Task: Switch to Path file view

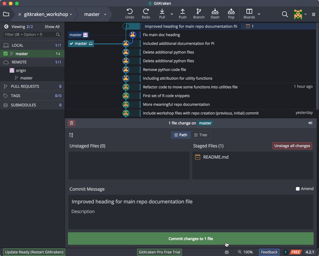Action: tap(181, 135)
